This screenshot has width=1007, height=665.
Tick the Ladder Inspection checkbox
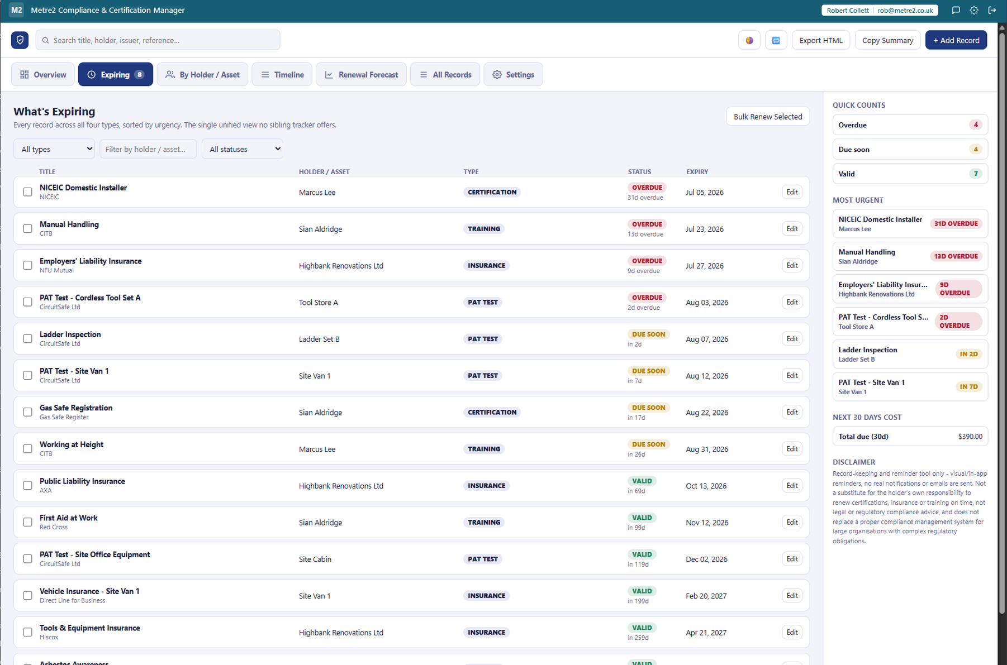click(27, 339)
